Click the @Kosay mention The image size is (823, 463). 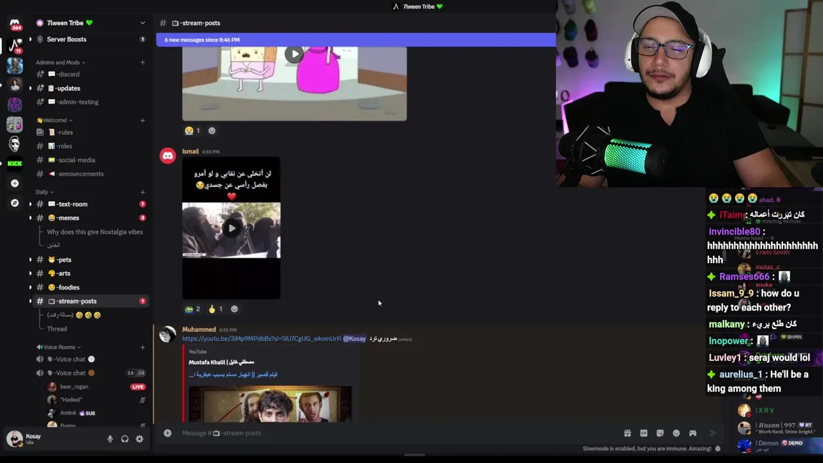[354, 339]
